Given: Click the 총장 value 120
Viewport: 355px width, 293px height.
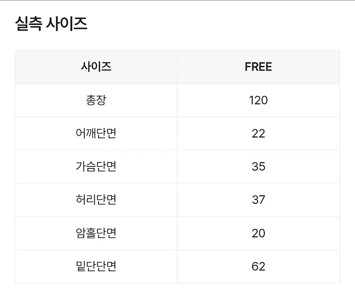Looking at the screenshot, I should click(258, 100).
